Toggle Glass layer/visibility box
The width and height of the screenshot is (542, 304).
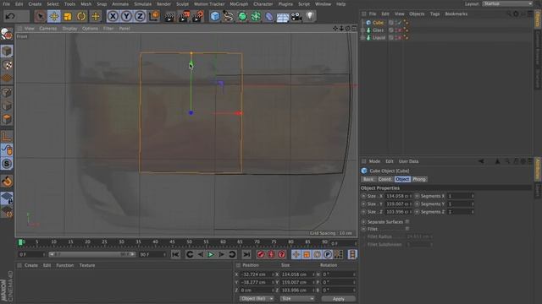[391, 30]
